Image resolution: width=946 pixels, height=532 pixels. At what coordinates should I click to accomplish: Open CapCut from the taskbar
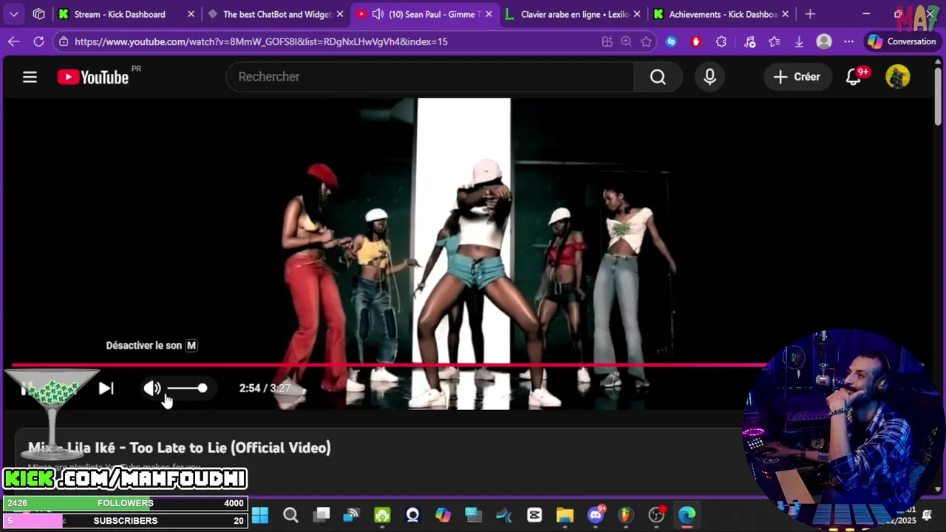[534, 515]
